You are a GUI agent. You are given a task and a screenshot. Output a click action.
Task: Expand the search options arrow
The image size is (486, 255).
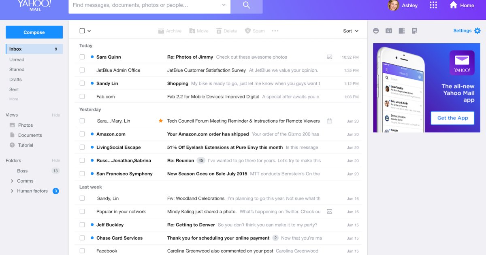coord(224,5)
